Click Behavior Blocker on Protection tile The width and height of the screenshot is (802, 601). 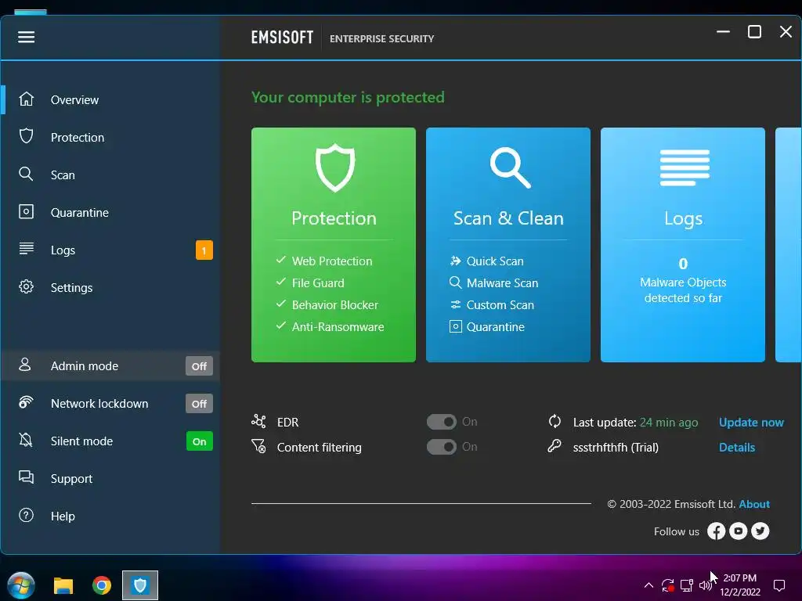click(x=335, y=305)
